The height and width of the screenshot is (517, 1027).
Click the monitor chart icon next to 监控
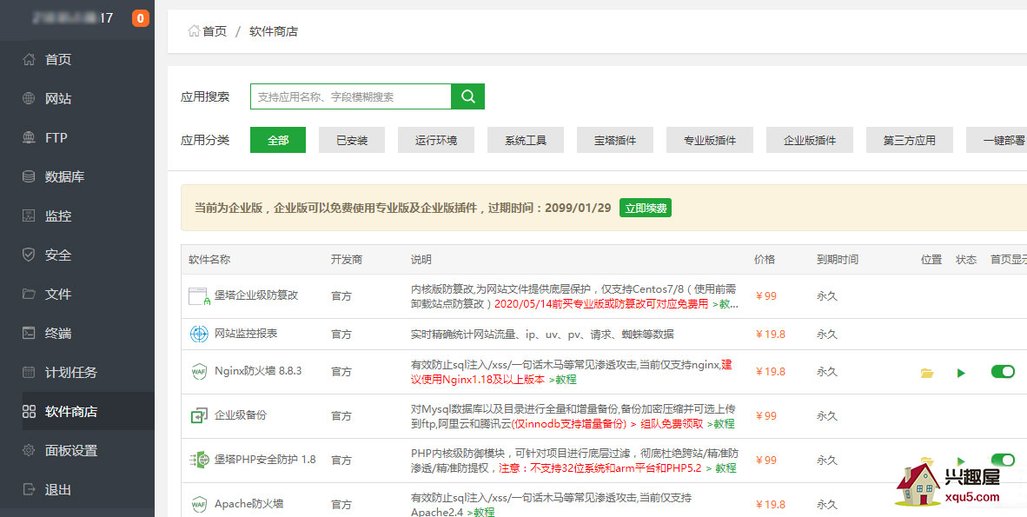point(29,215)
